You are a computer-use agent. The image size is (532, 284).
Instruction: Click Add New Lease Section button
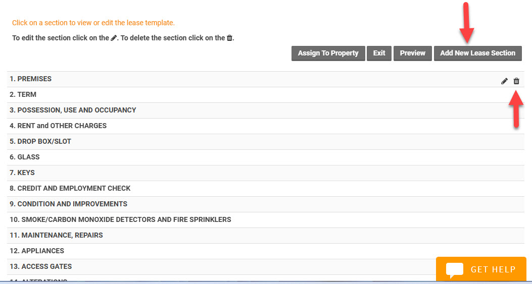pos(477,53)
